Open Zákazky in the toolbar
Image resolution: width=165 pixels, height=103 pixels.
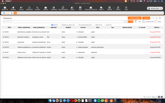tap(46, 8)
